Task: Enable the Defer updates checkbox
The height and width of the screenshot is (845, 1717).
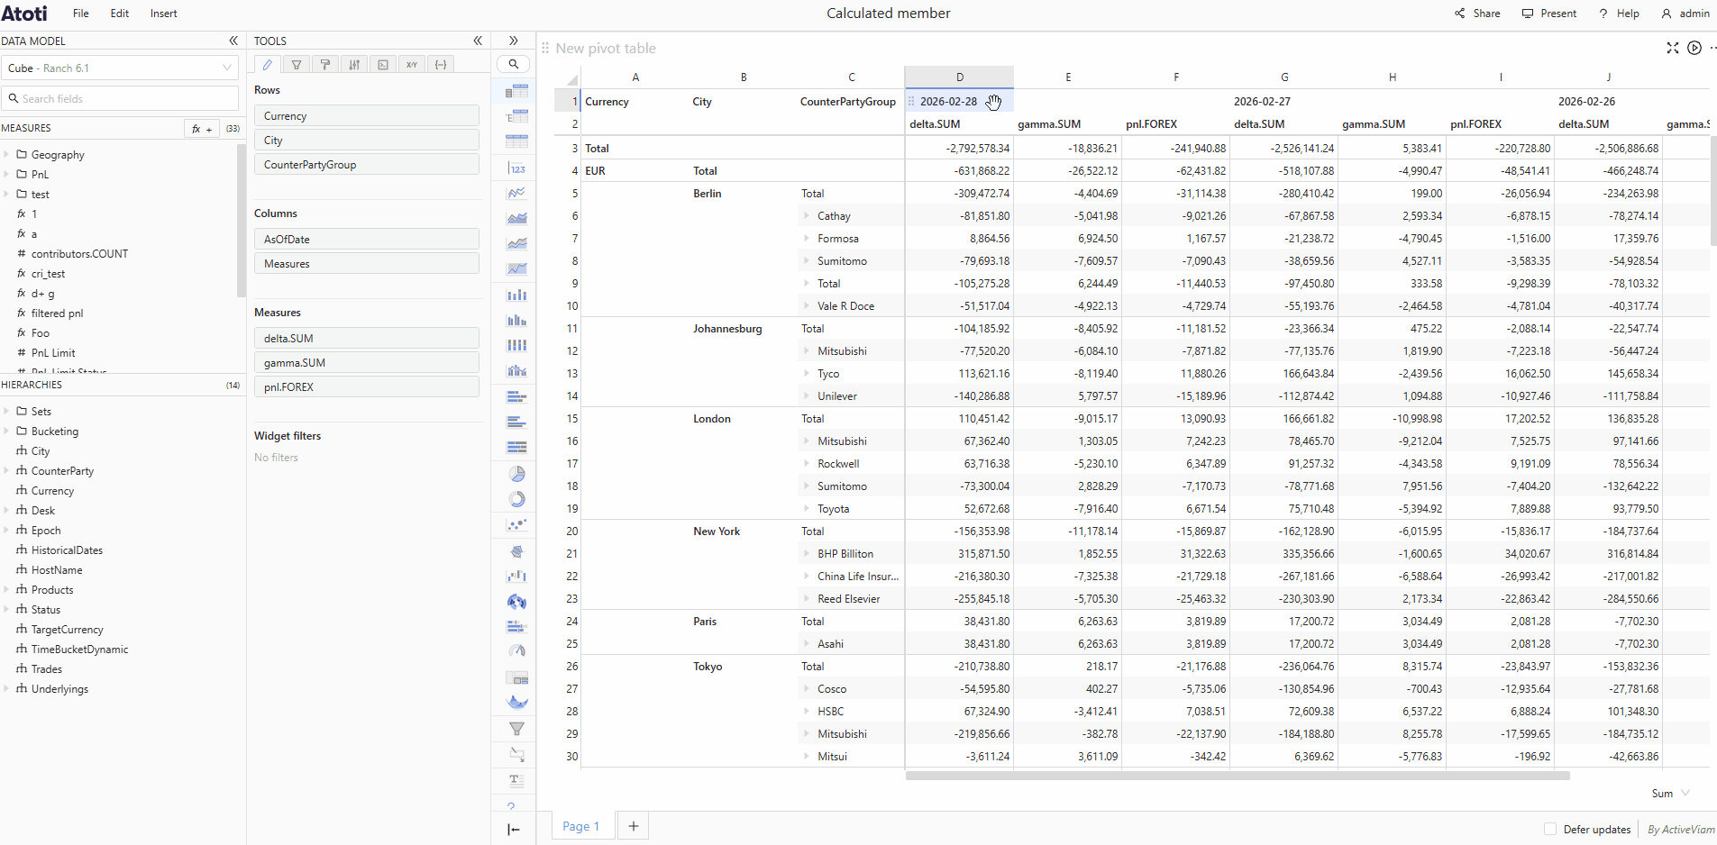Action: pos(1550,829)
